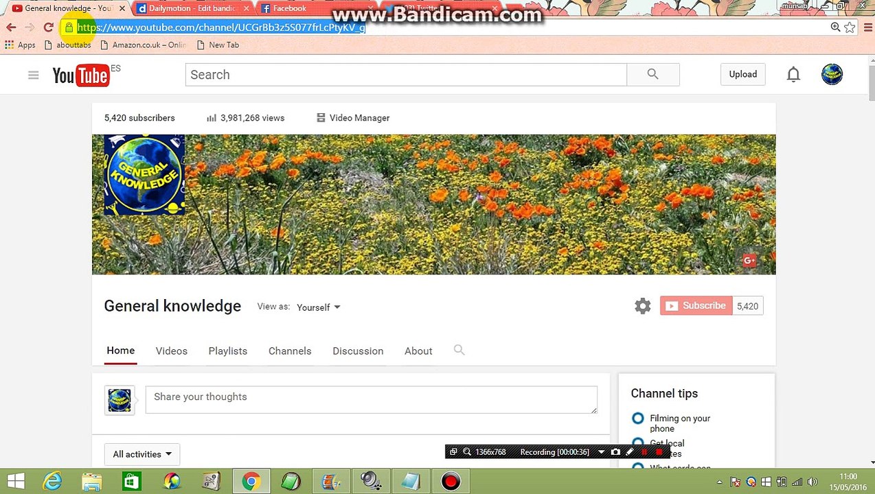Switch to Dailymotion browser tab
The height and width of the screenshot is (494, 875).
[192, 8]
